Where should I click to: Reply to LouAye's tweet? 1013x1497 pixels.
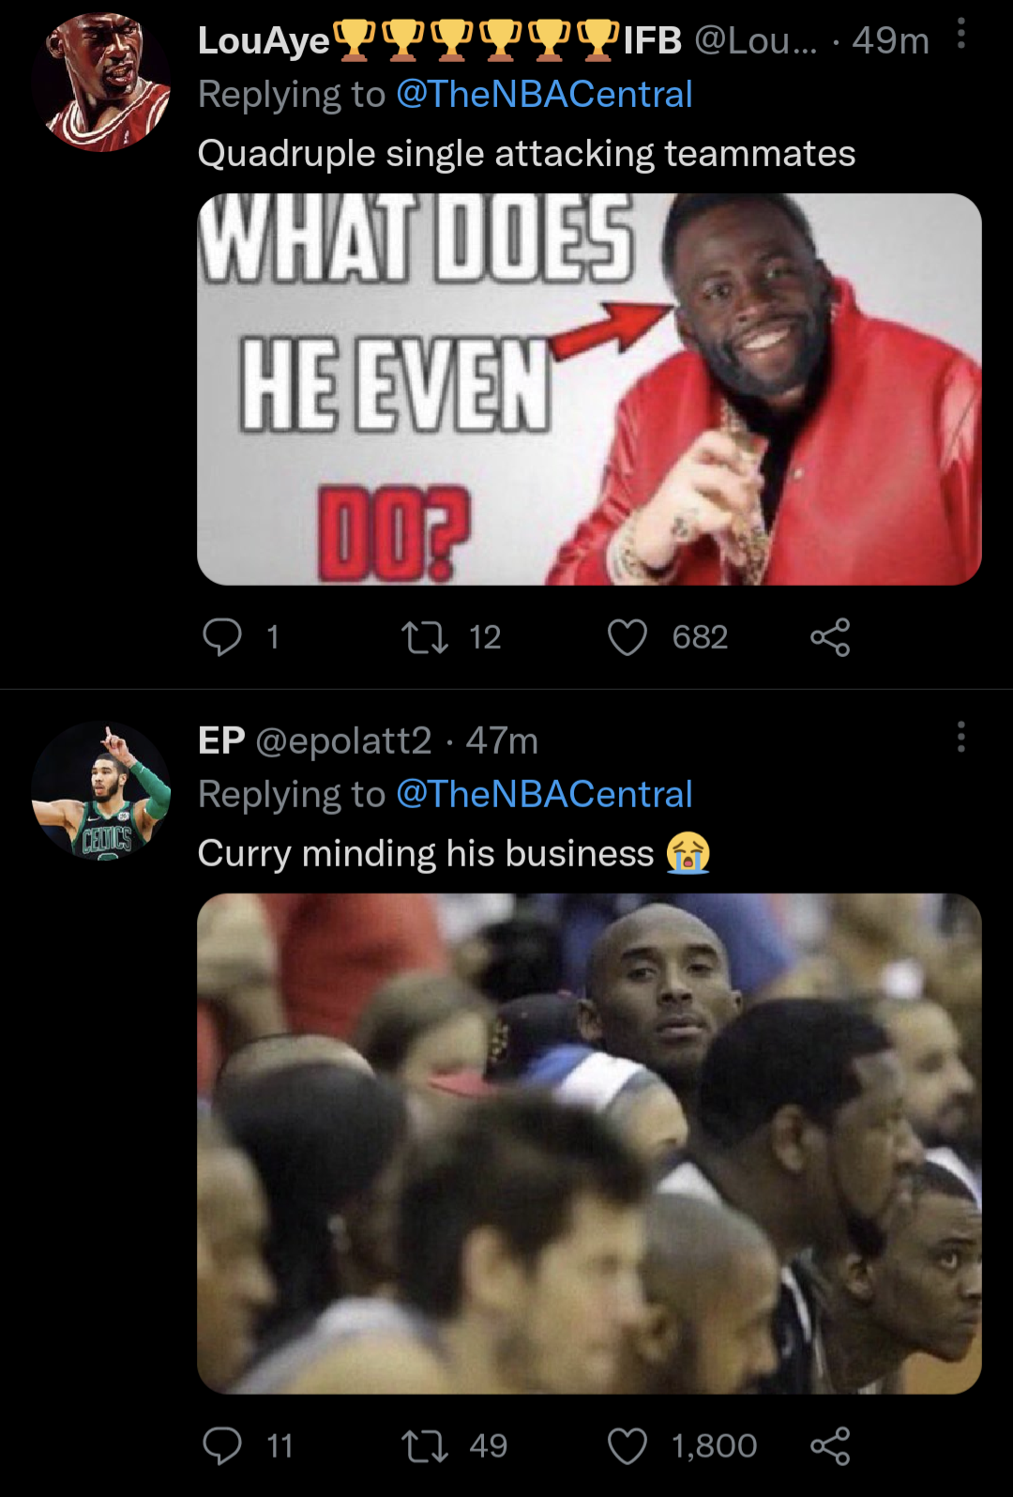click(222, 637)
